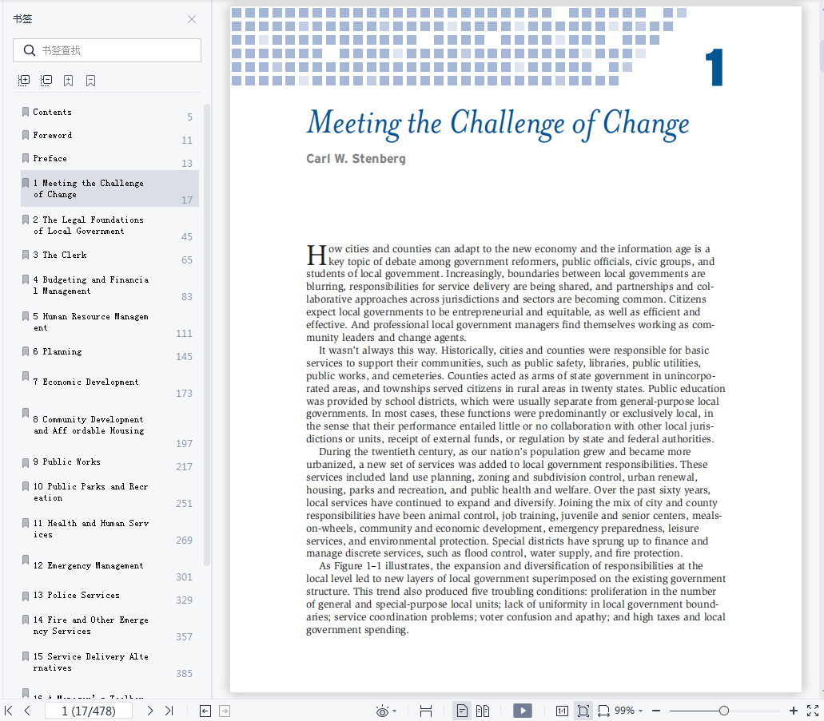The height and width of the screenshot is (721, 824).
Task: Click the bookmark flag icon beside Contents
Action: point(26,112)
